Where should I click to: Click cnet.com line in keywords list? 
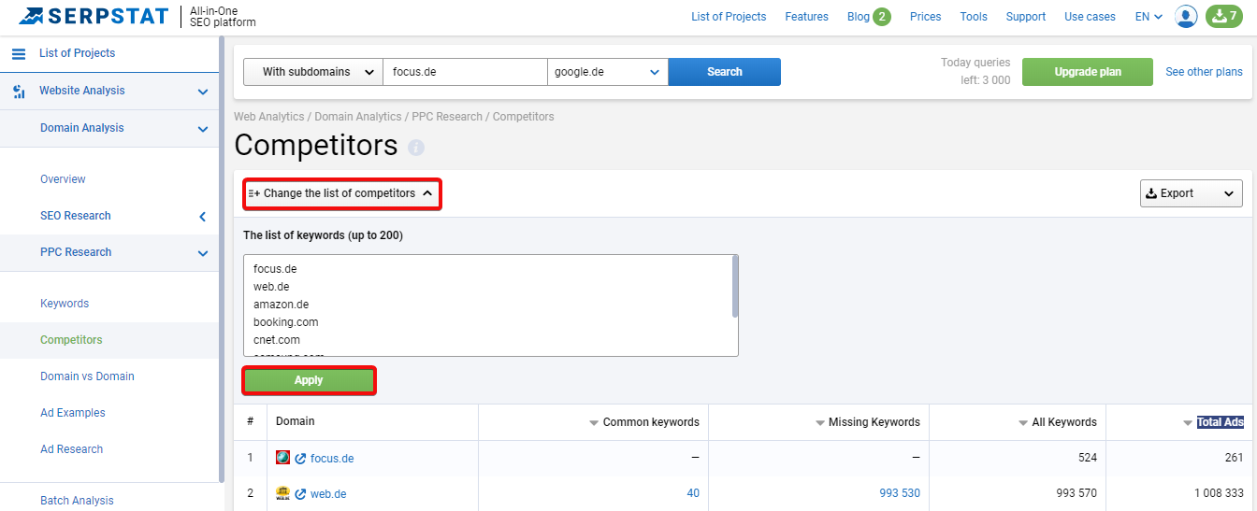pos(277,340)
